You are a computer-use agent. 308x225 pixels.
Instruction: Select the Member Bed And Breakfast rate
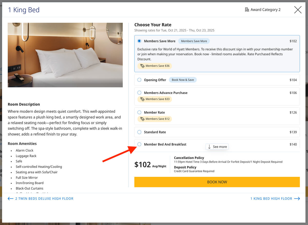(139, 144)
